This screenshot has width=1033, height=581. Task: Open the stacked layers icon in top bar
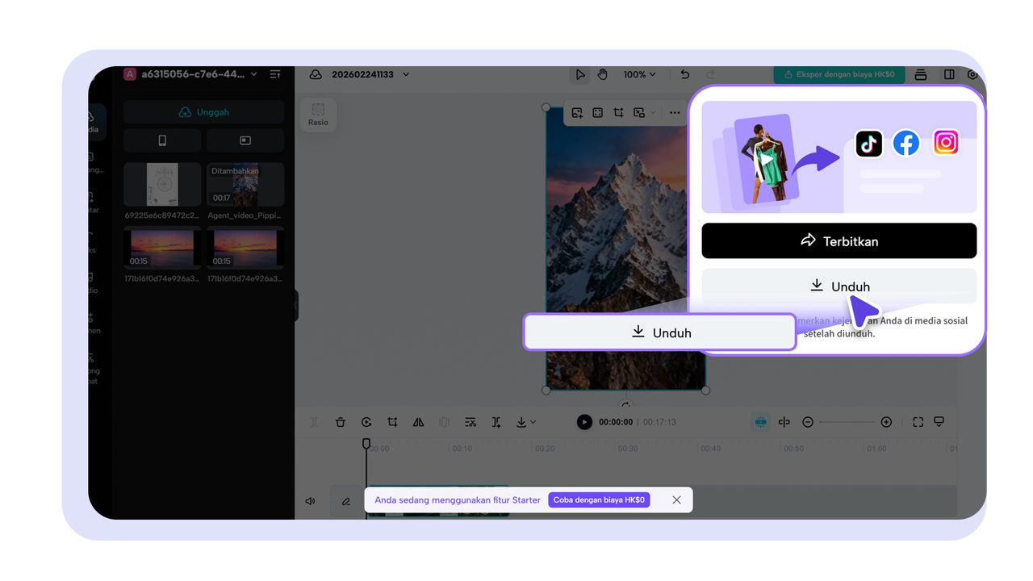point(921,74)
